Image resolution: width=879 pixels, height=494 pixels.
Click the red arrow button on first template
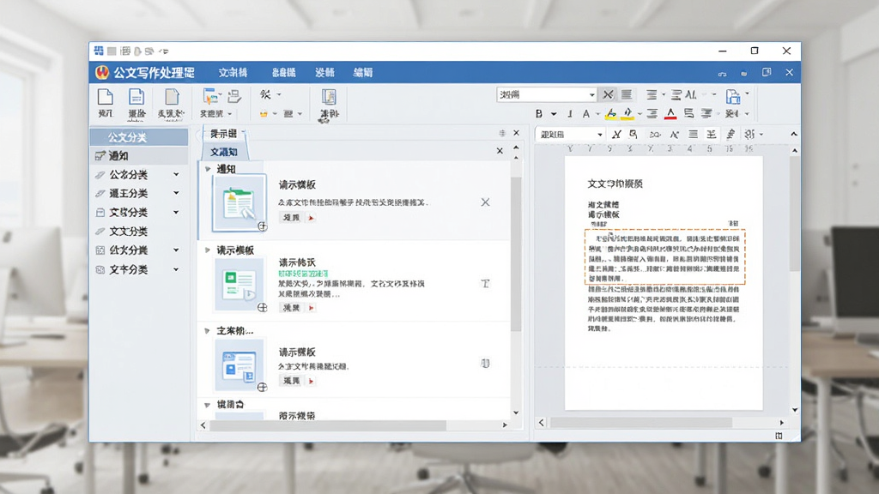[311, 217]
